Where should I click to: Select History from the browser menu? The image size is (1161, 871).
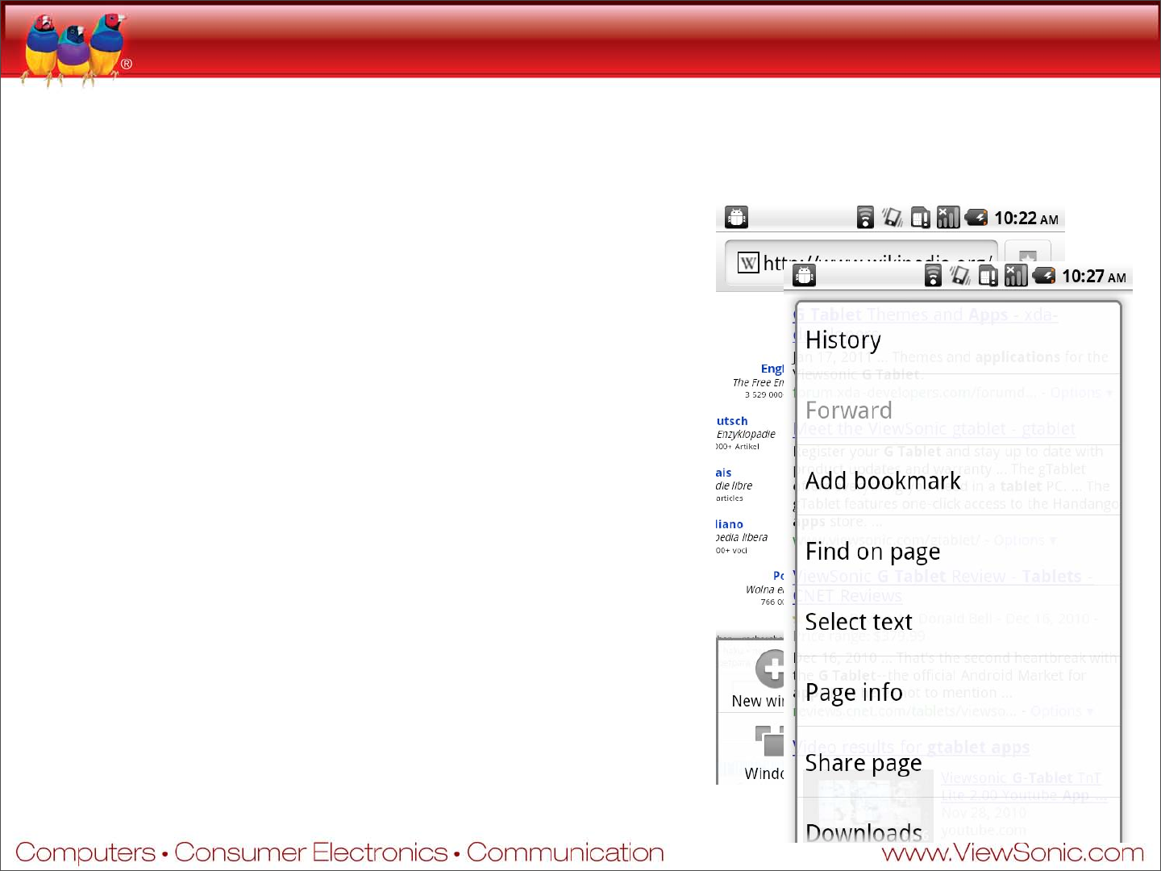point(958,340)
